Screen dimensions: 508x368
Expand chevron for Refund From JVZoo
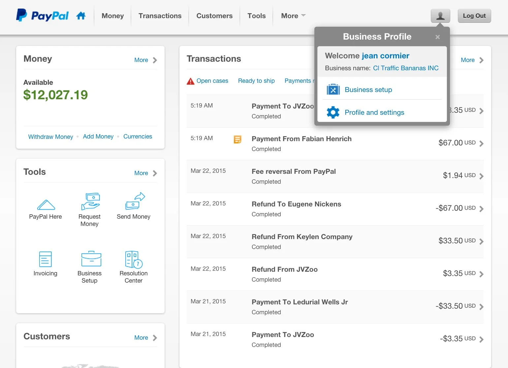(x=481, y=274)
